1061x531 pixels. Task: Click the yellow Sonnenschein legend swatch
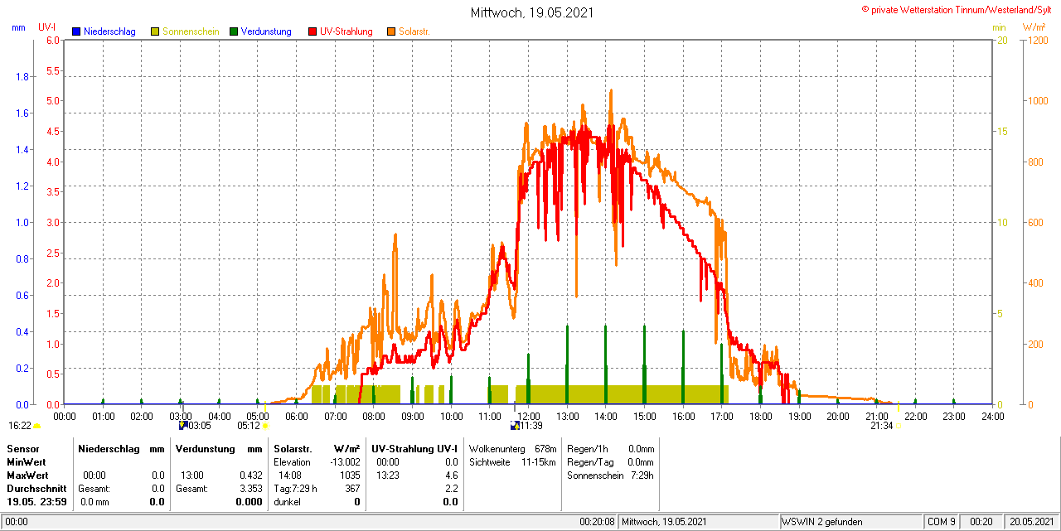(x=155, y=31)
